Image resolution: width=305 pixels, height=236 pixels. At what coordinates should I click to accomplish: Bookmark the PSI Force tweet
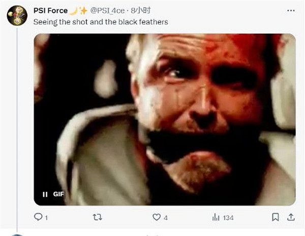[x=275, y=217]
